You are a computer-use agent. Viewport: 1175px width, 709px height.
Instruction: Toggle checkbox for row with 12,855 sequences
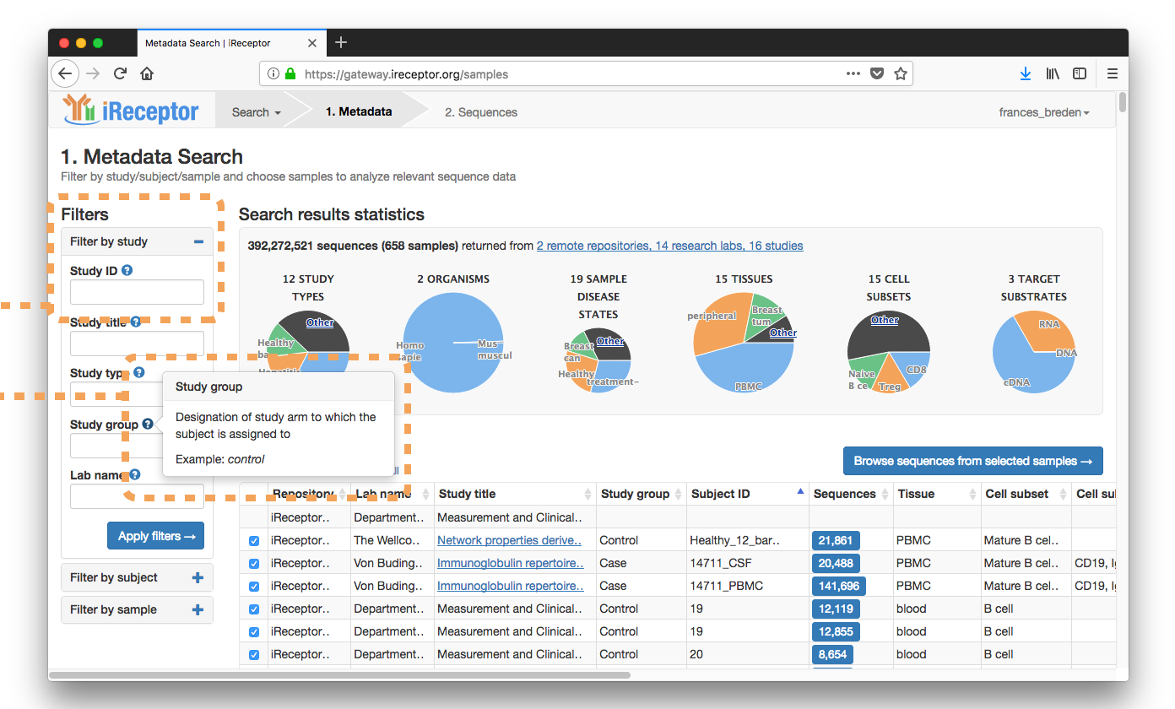254,631
